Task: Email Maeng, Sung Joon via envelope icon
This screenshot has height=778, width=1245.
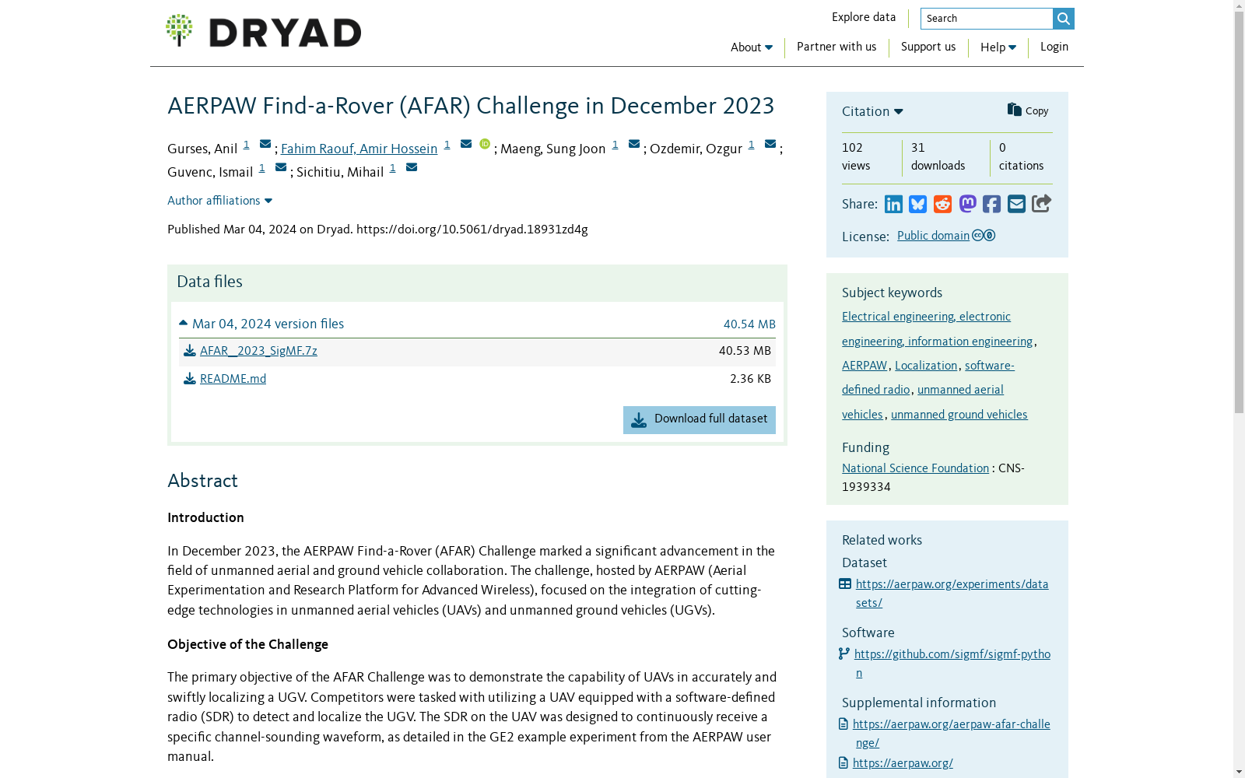Action: click(x=634, y=144)
